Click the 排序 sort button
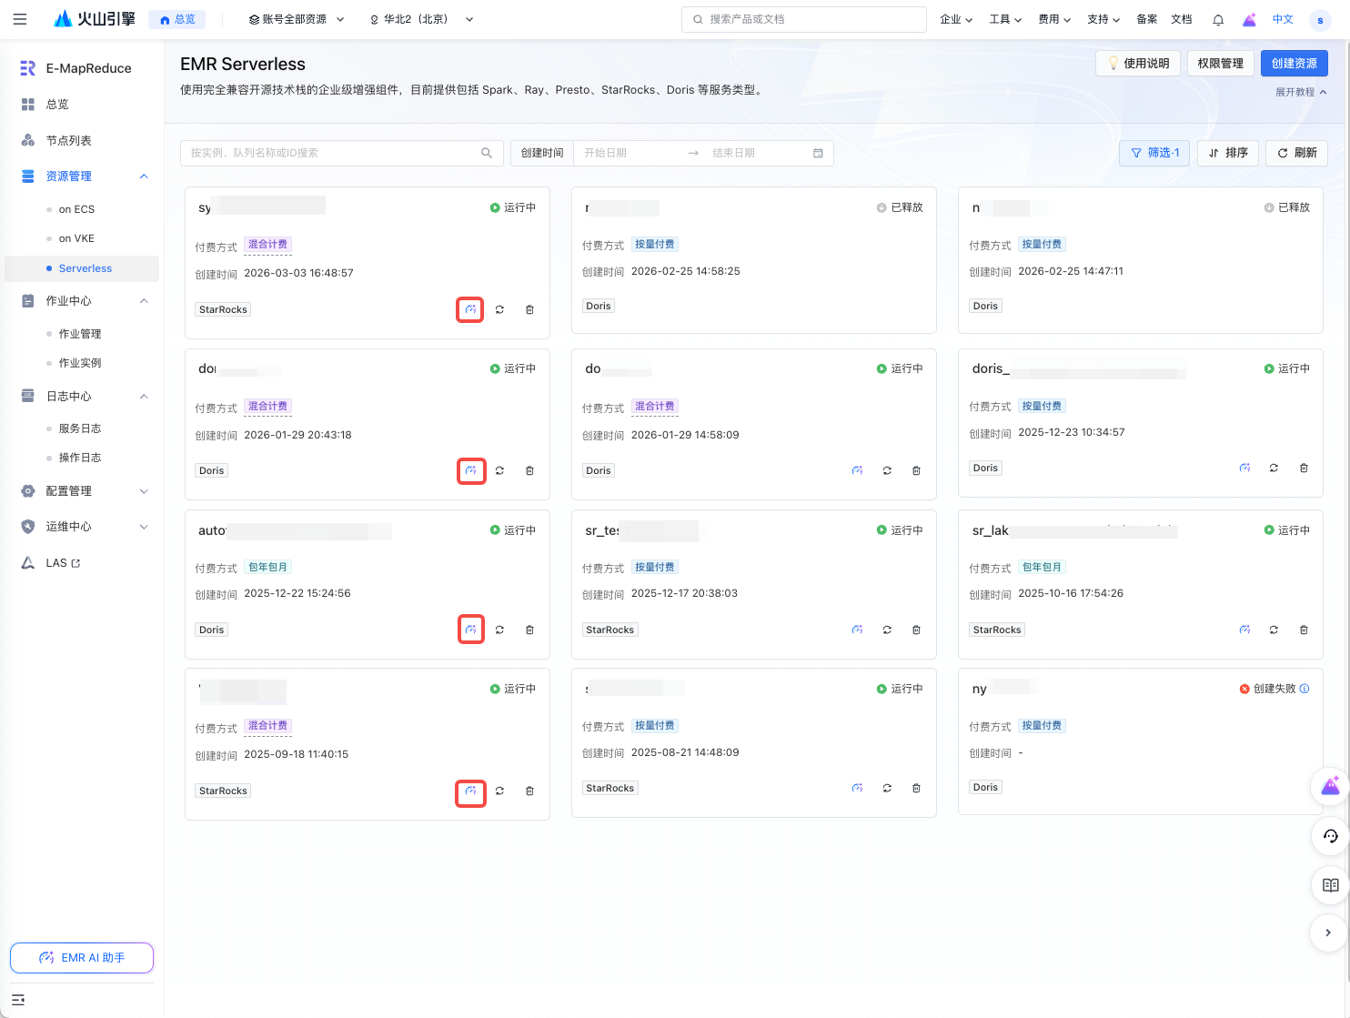 click(x=1228, y=153)
